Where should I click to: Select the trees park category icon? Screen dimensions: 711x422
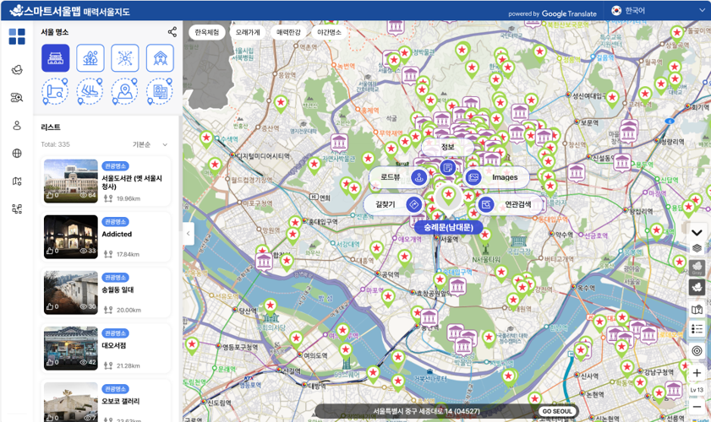(x=90, y=58)
